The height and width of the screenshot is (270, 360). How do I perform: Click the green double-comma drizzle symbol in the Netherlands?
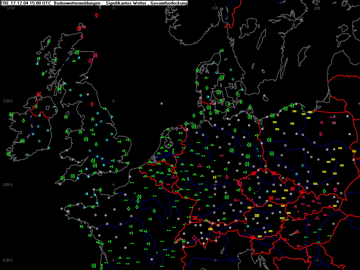pyautogui.click(x=180, y=133)
